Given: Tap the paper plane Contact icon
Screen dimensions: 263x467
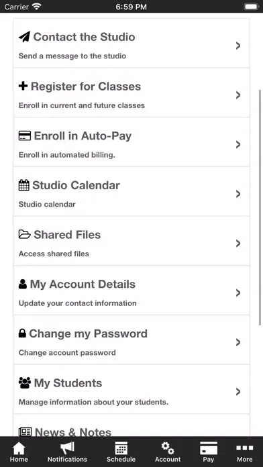Looking at the screenshot, I should coord(24,37).
